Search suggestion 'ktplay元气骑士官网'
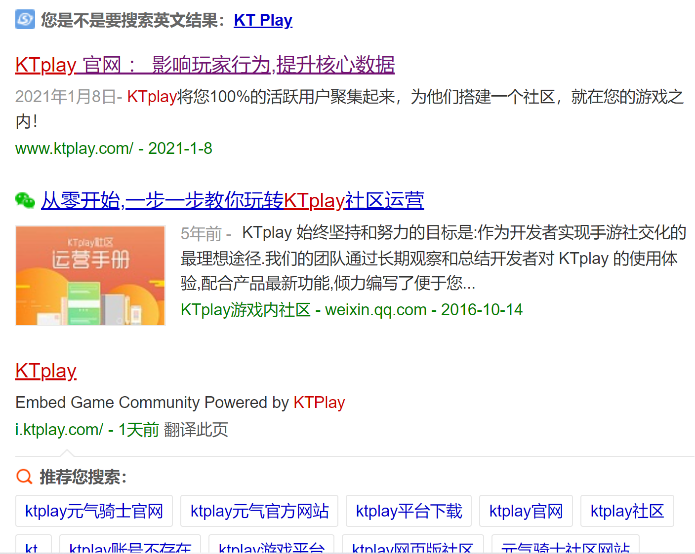This screenshot has width=695, height=554. pyautogui.click(x=94, y=511)
